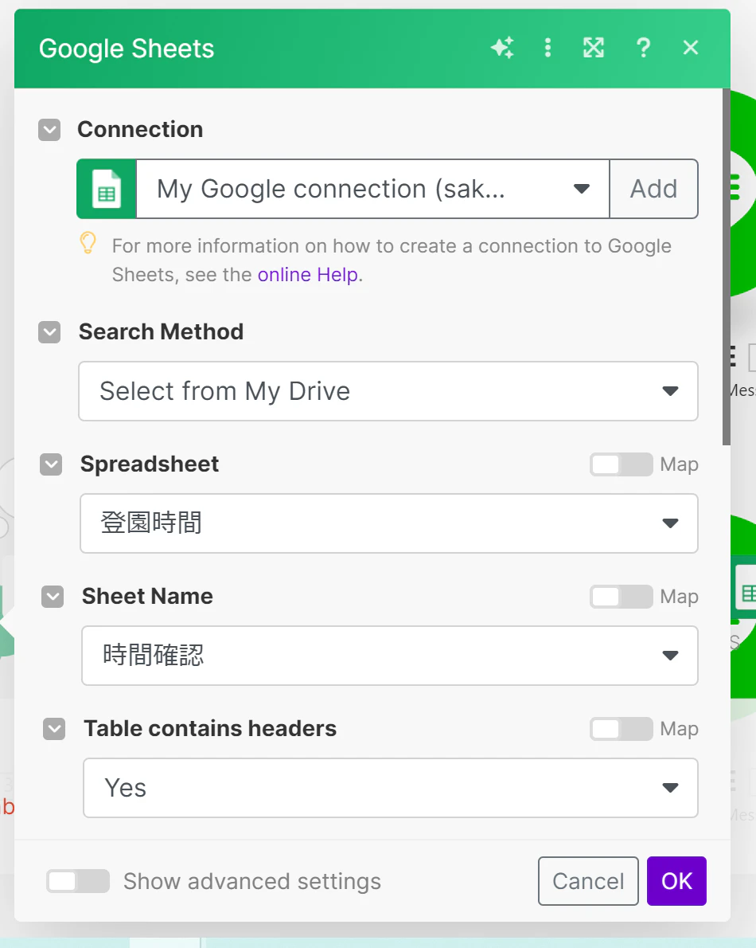The image size is (756, 948).
Task: Cancel the dialog changes
Action: pyautogui.click(x=588, y=881)
